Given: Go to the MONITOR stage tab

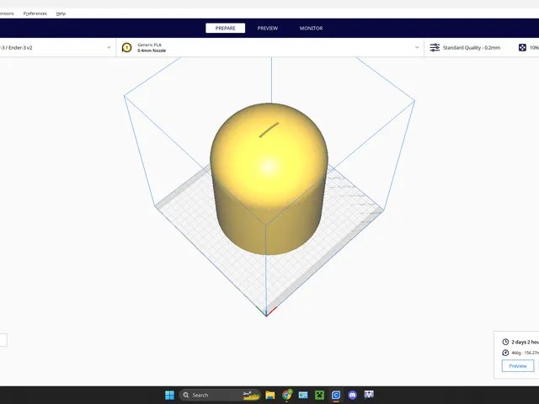Looking at the screenshot, I should (x=311, y=28).
